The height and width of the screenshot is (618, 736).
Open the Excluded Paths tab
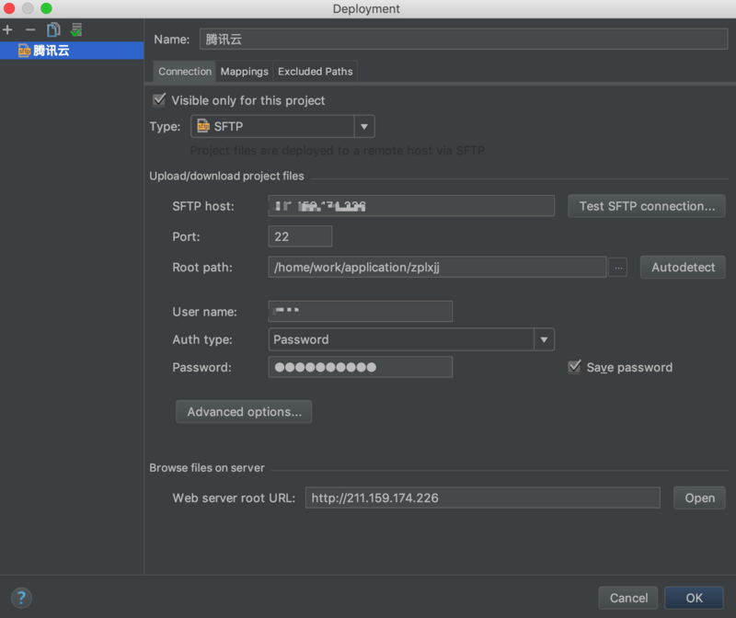[315, 72]
